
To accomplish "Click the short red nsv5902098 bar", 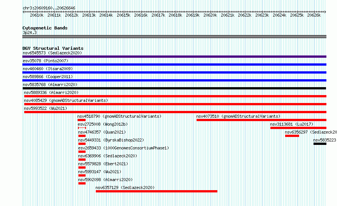I will coord(82,183).
